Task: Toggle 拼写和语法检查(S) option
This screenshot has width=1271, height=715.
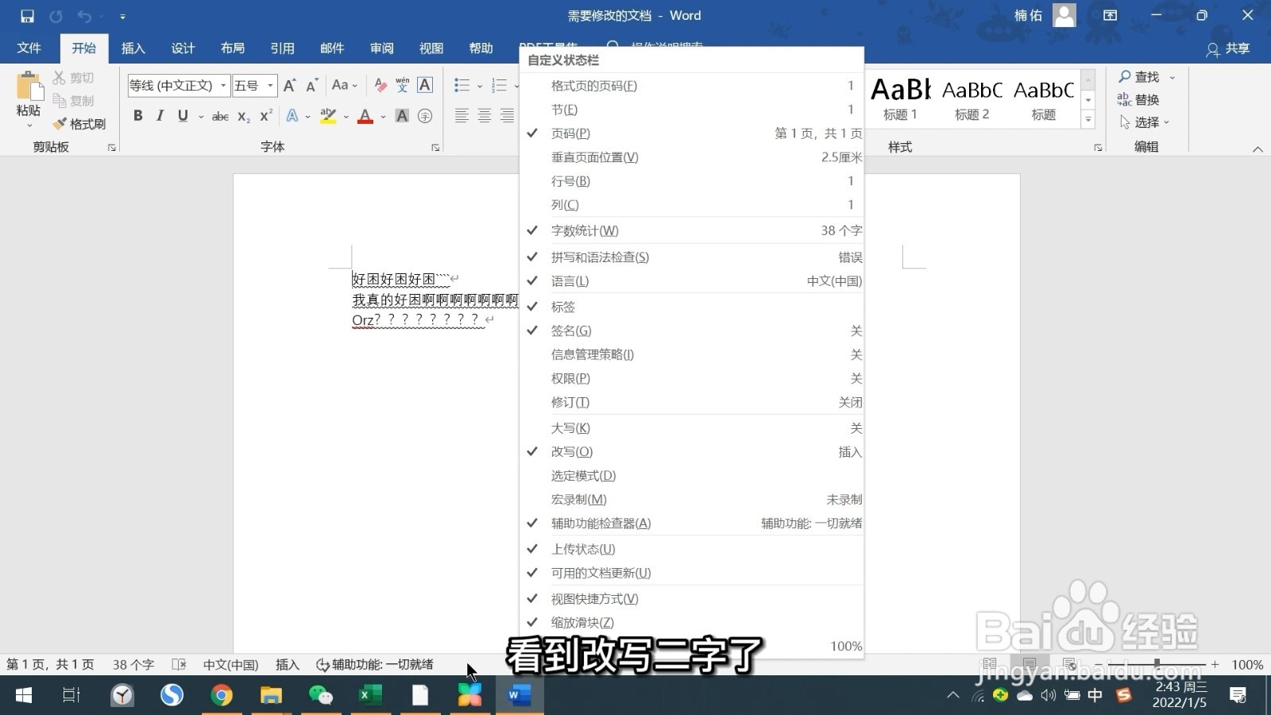Action: tap(692, 257)
